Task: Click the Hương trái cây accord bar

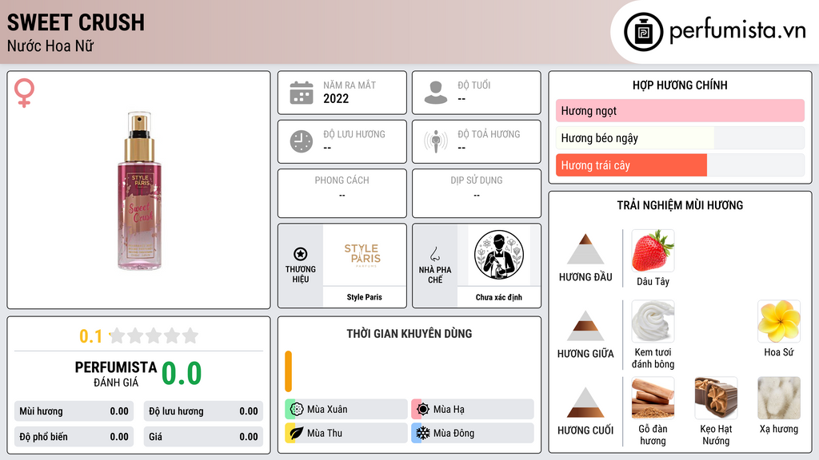Action: pos(680,165)
